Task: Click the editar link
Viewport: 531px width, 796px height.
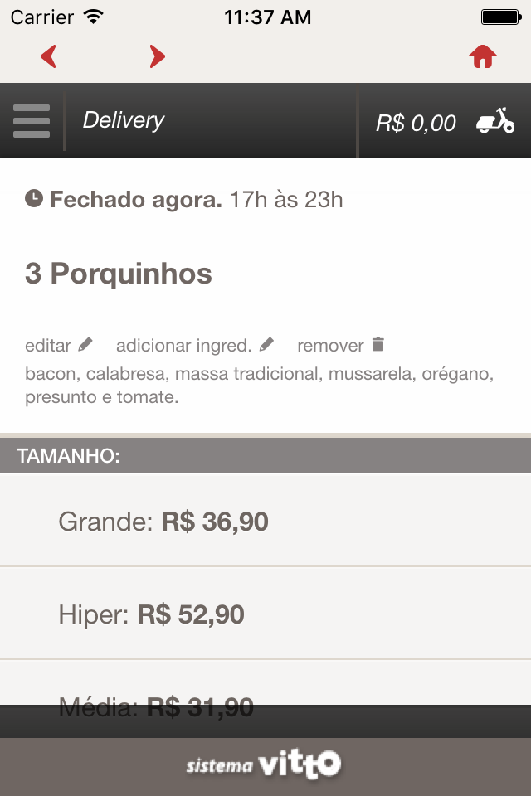Action: point(48,346)
